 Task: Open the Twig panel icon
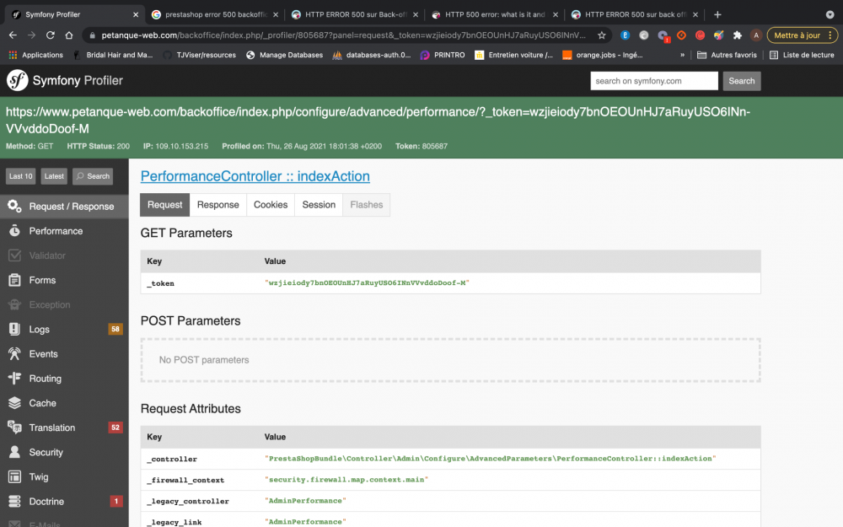click(x=14, y=477)
